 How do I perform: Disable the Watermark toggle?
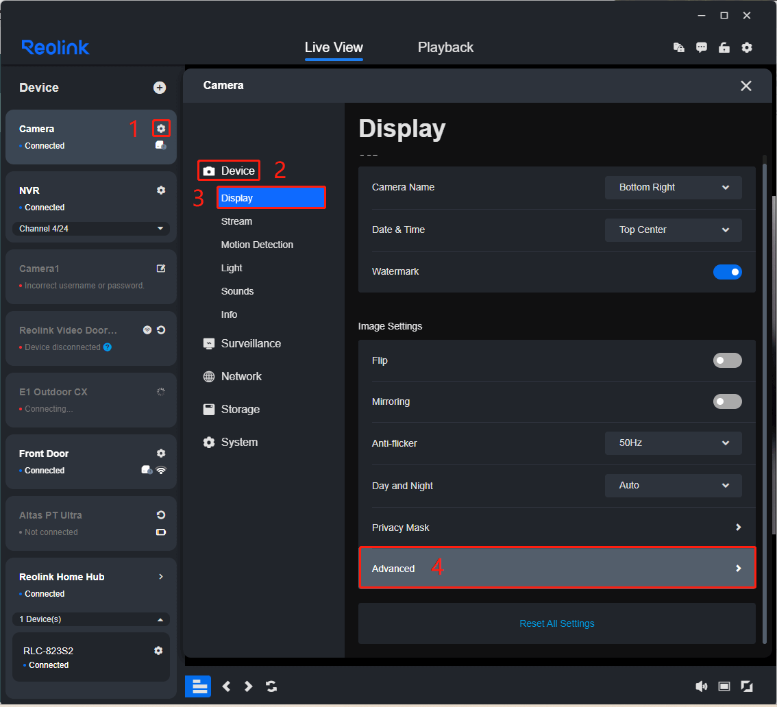tap(727, 272)
